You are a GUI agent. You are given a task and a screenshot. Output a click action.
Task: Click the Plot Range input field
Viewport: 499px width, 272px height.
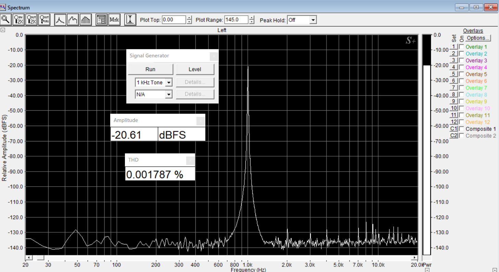point(236,20)
